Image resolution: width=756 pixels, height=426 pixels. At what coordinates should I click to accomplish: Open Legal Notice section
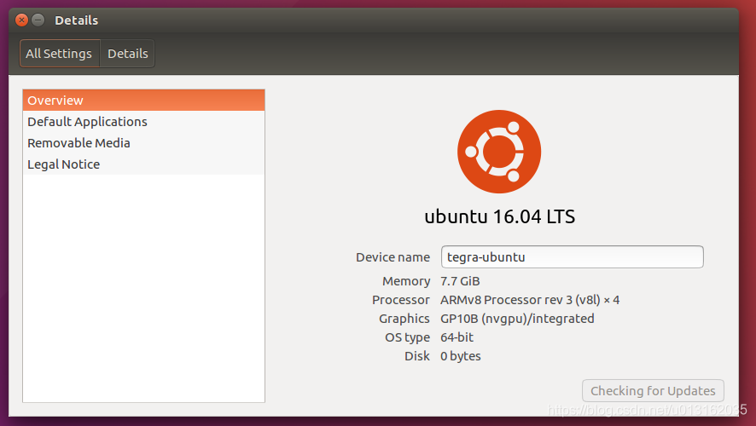pyautogui.click(x=143, y=164)
